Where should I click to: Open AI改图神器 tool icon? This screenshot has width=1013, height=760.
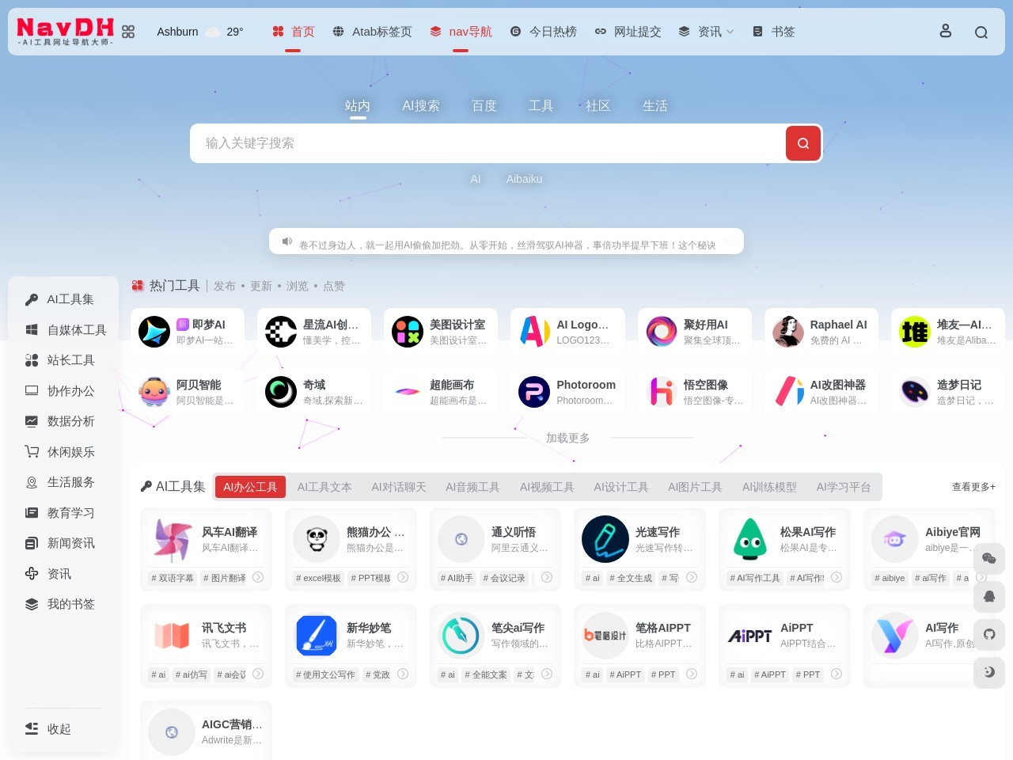pos(788,392)
